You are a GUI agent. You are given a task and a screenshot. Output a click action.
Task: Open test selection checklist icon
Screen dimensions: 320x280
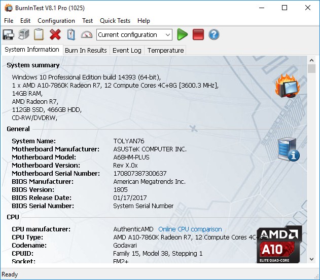click(71, 34)
